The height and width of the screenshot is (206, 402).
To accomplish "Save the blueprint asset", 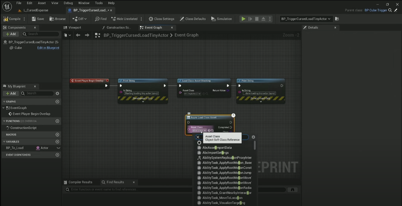I will (x=38, y=19).
